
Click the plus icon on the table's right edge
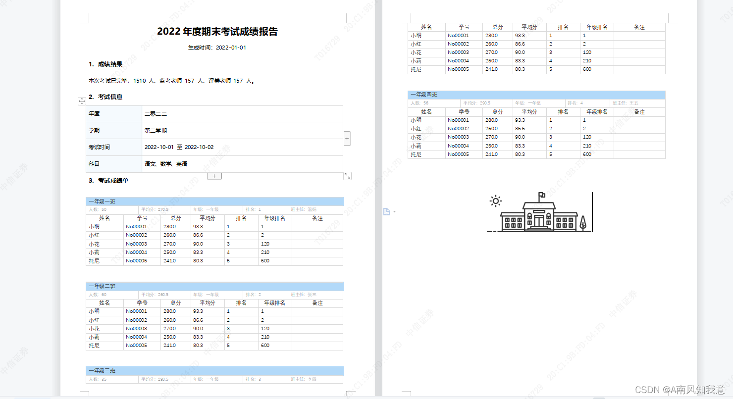[x=347, y=139]
